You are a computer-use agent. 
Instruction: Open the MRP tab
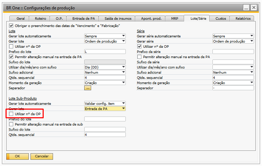pos(174,19)
